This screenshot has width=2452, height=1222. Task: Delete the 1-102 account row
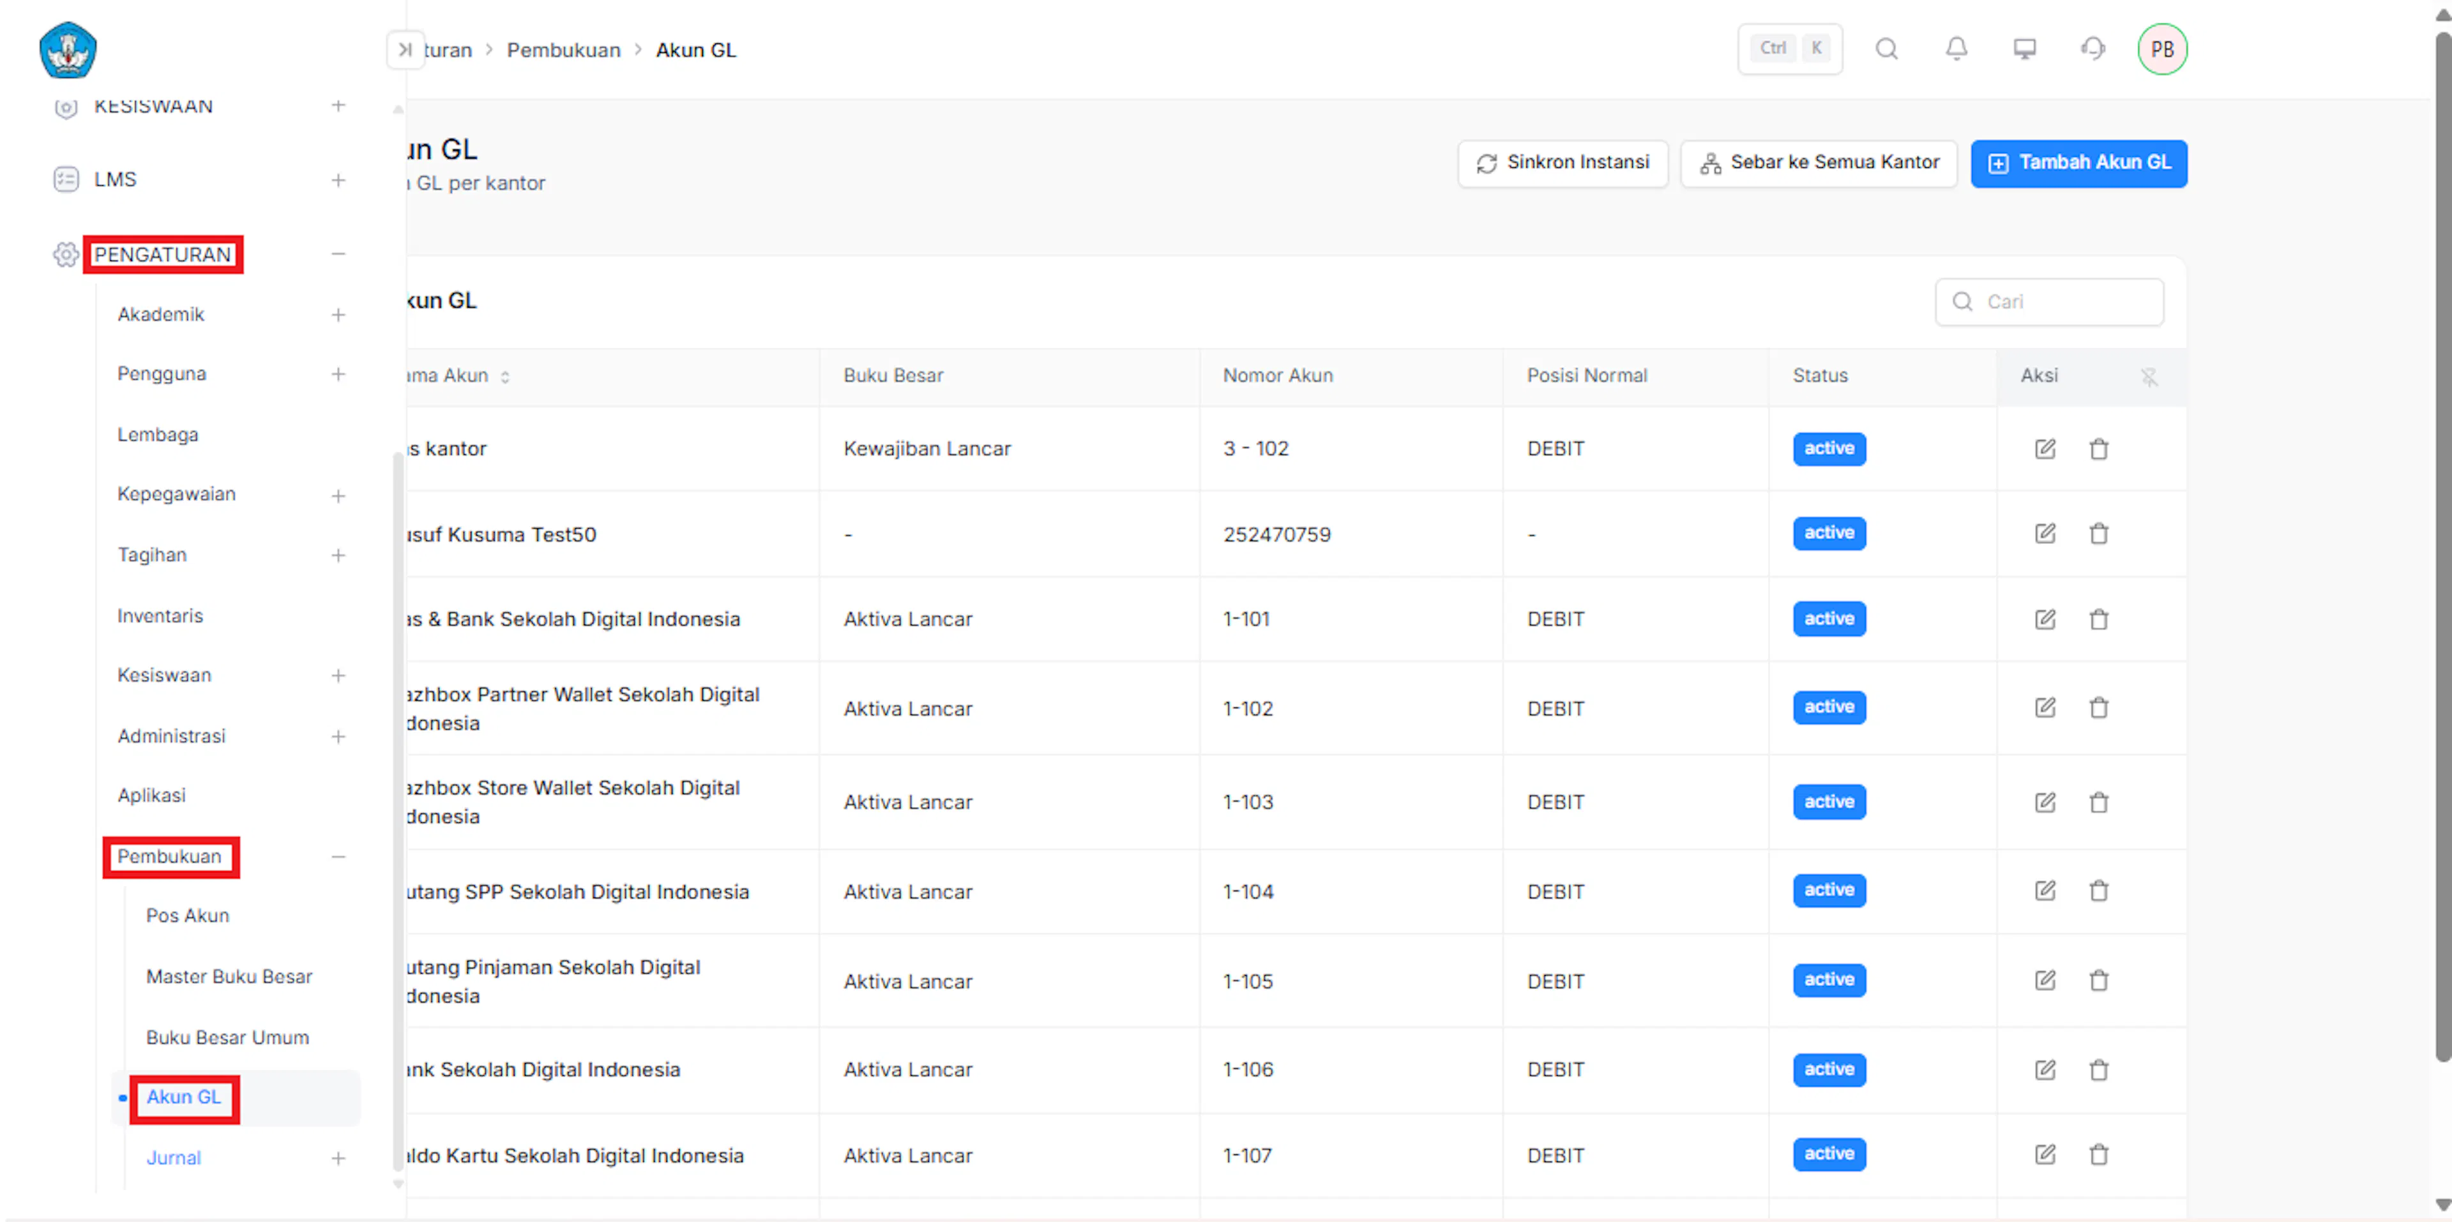click(2099, 707)
